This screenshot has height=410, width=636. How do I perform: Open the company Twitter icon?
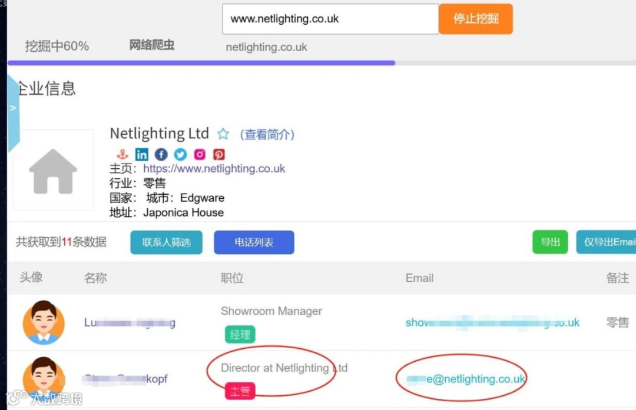181,154
